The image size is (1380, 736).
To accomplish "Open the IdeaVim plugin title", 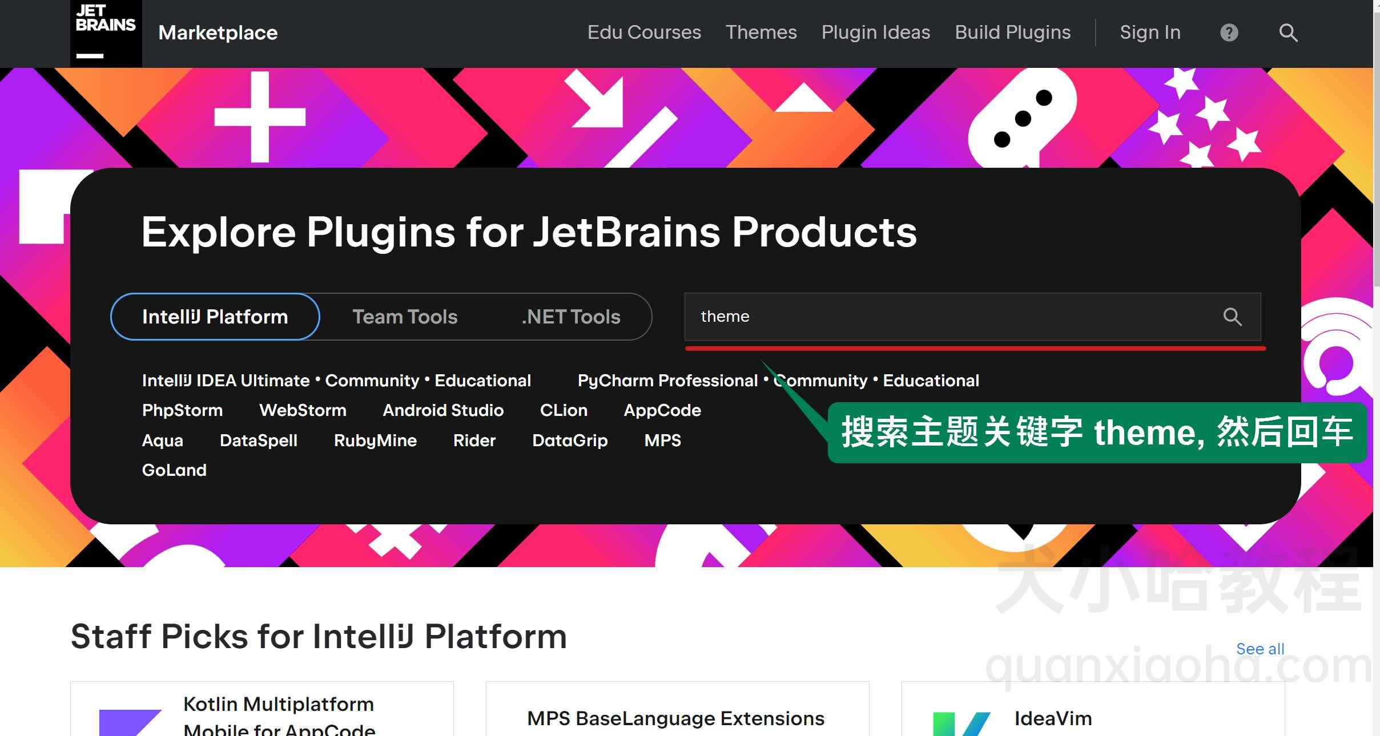I will coord(1053,719).
